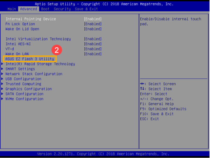The width and height of the screenshot is (210, 158).
Task: Expand arrow beside Intel(R) Rapid Storage Technology
Action: pyautogui.click(x=2, y=64)
